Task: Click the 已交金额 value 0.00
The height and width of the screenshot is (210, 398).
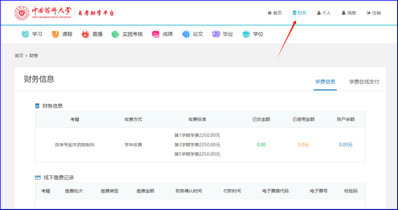Action: (x=261, y=145)
